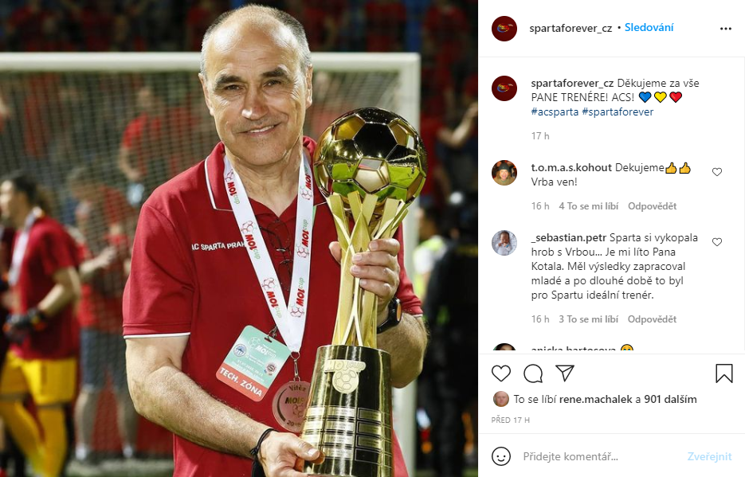Like t.o.m.a.s.kohout's comment
The height and width of the screenshot is (477, 745).
[717, 172]
